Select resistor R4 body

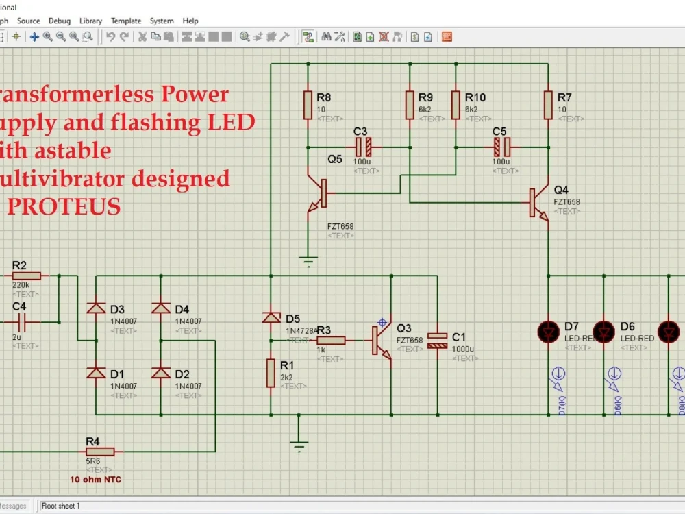pos(101,452)
